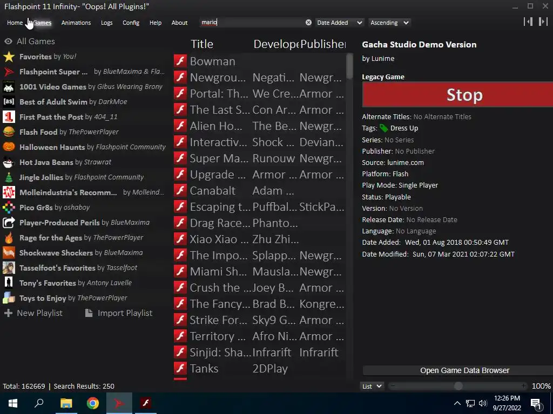Collapse the left sidebar with the toggle icon
The height and width of the screenshot is (414, 553).
[x=528, y=22]
